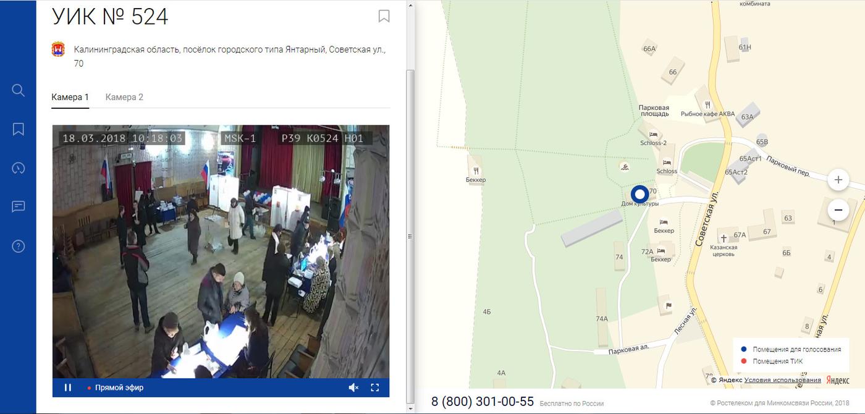Expand the video to fullscreen
The width and height of the screenshot is (865, 414).
tap(374, 387)
